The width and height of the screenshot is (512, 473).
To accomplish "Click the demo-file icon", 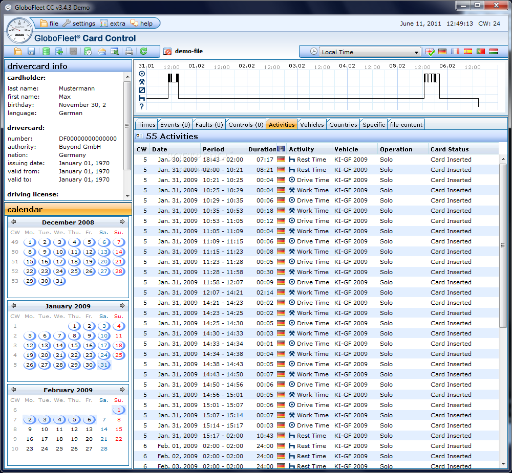I will click(x=167, y=52).
